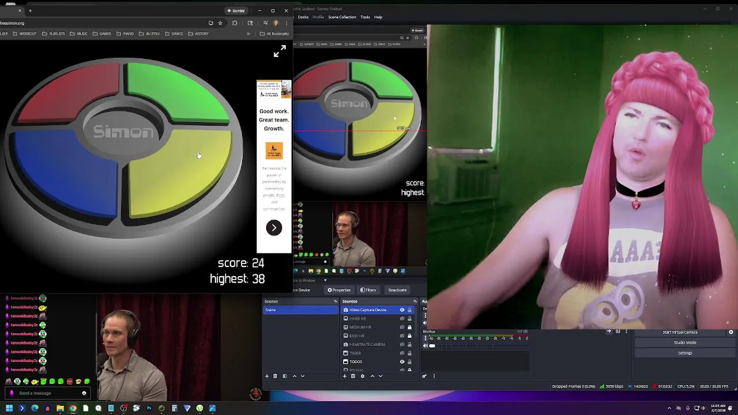Open source Filters in OBS
This screenshot has height=415, width=738.
pyautogui.click(x=368, y=290)
